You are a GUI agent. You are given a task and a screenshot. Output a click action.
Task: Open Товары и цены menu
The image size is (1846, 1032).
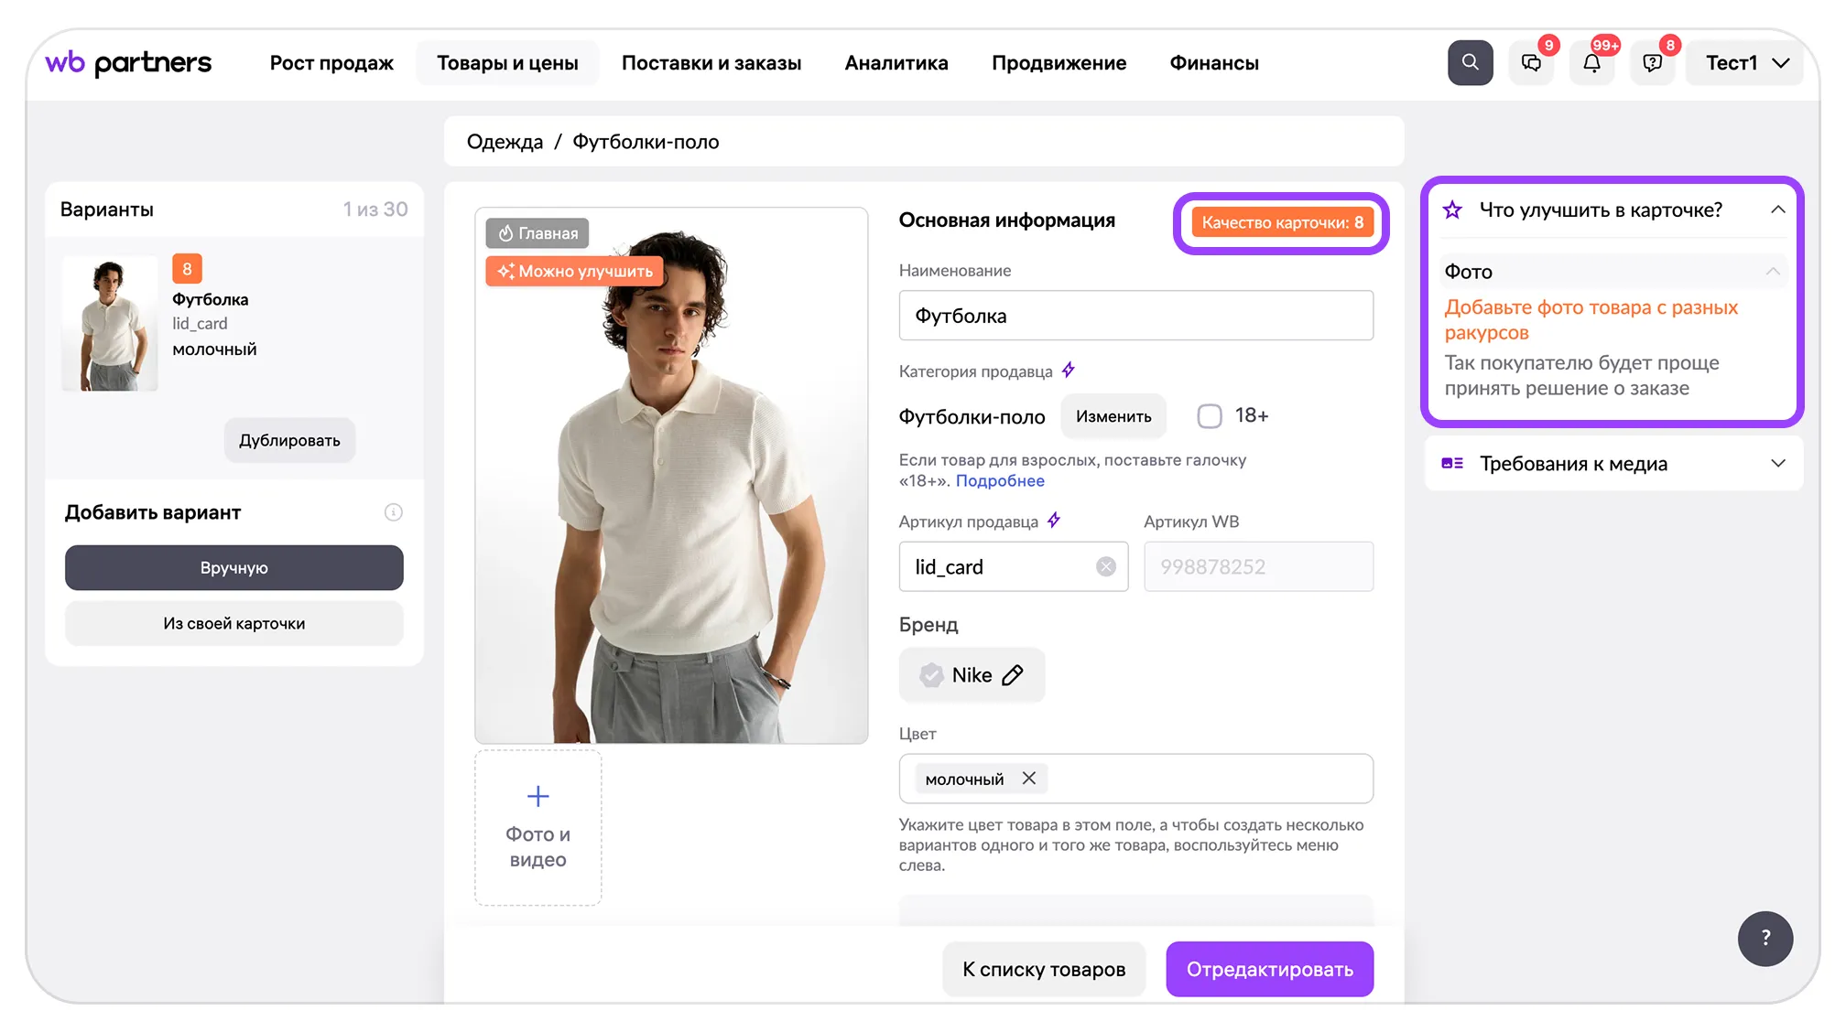507,63
